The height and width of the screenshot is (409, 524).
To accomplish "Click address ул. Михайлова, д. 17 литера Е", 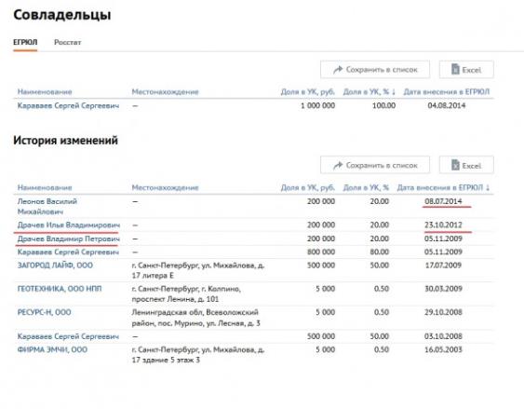I will pyautogui.click(x=198, y=270).
